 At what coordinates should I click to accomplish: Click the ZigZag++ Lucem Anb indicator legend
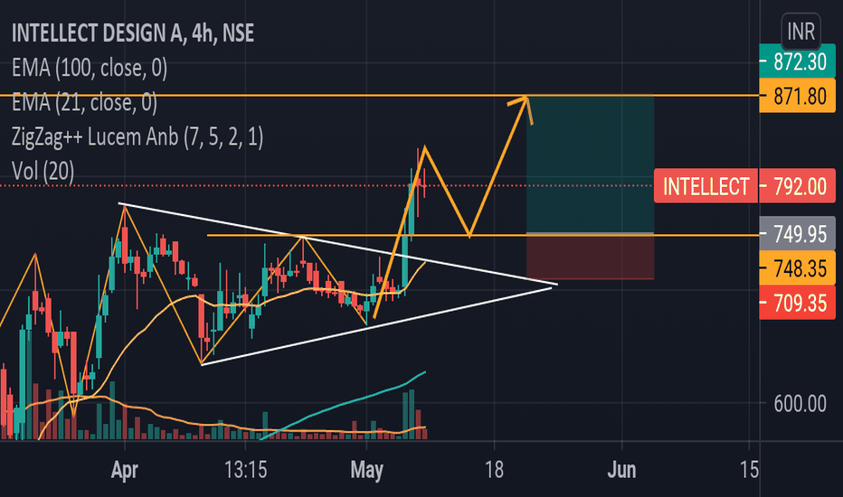pos(137,137)
